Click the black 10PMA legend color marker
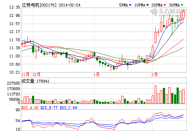Viewport: 187px width, 131px height. [147, 5]
